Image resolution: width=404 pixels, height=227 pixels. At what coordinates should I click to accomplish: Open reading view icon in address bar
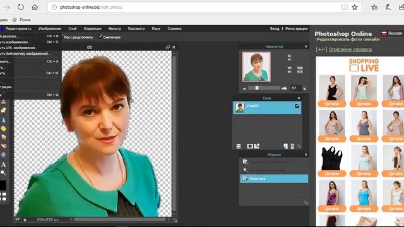(x=345, y=7)
